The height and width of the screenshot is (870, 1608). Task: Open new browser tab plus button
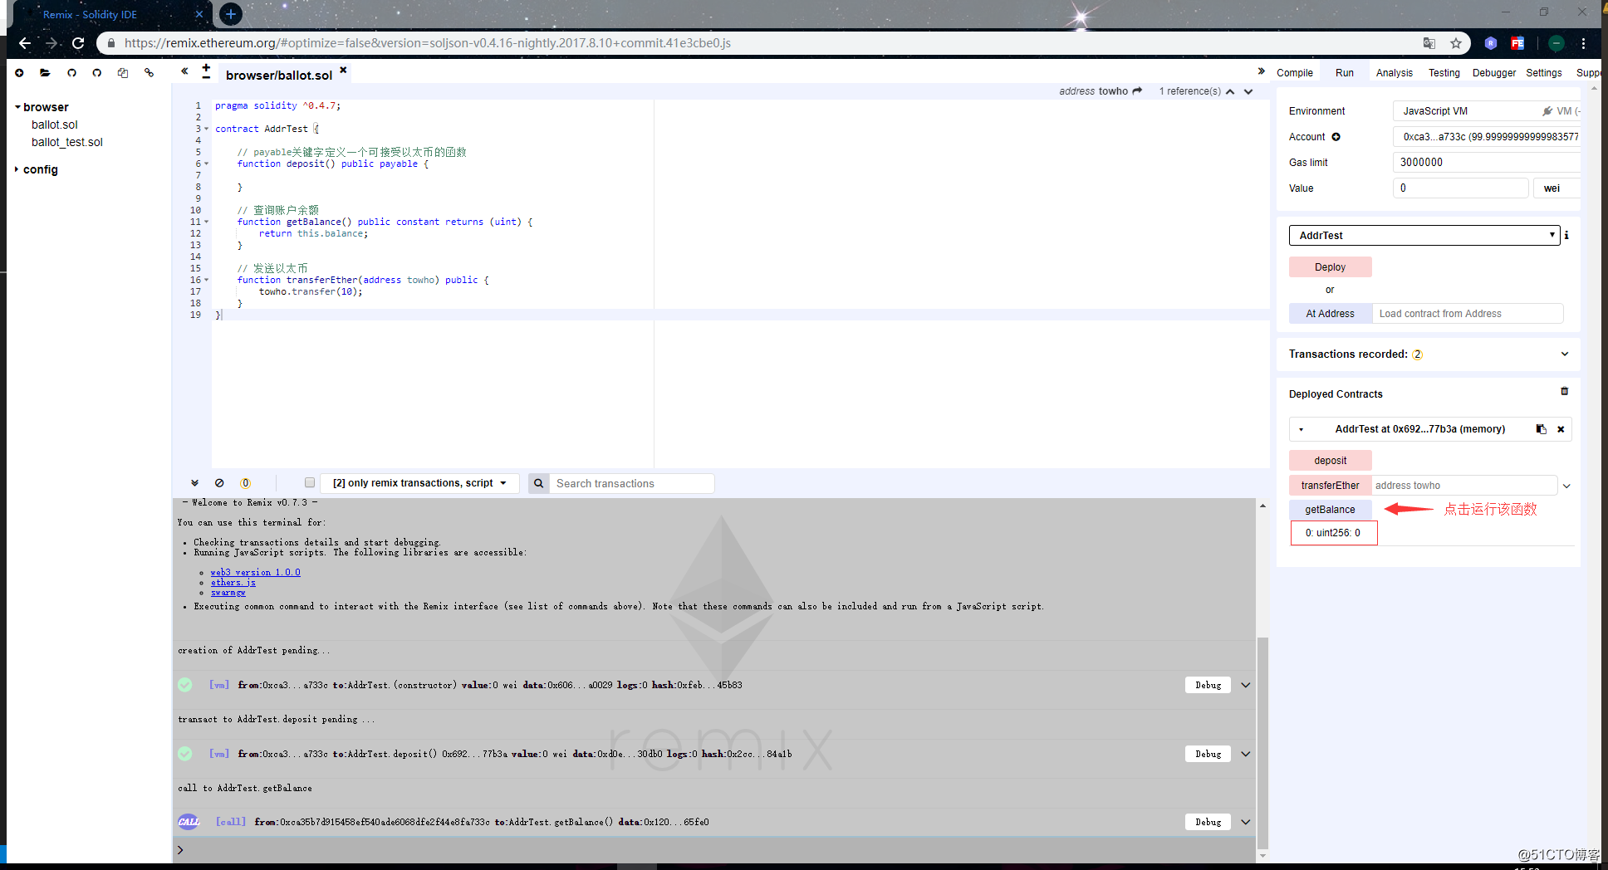click(x=231, y=14)
